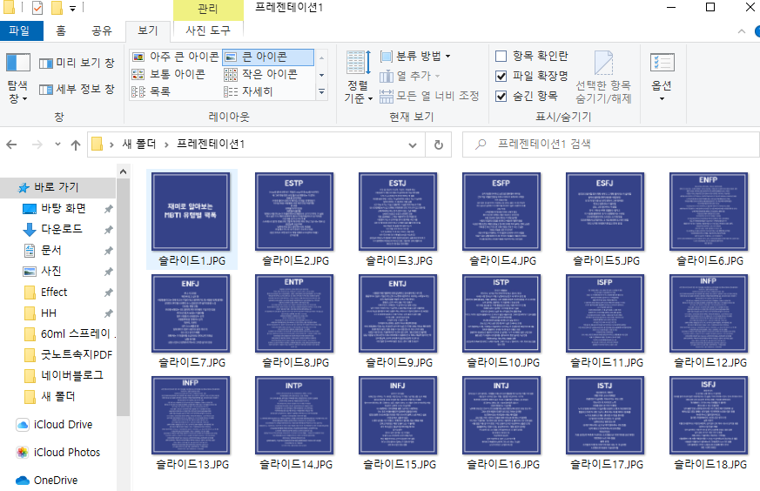This screenshot has height=491, width=760.
Task: Select the ESTP 슬라이드2.JPG thumbnail
Action: pos(294,212)
